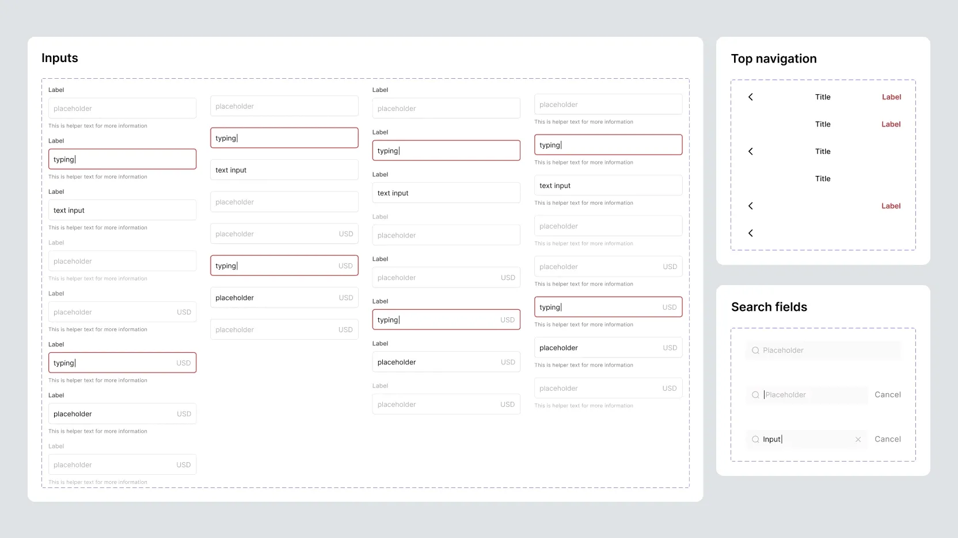
Task: Click the labeled non-USD 'typing' field without helper
Action: click(x=446, y=151)
